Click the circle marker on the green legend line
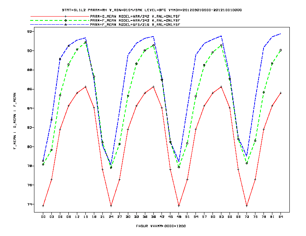Viewport: 306px width, 236px height. tap(66, 20)
